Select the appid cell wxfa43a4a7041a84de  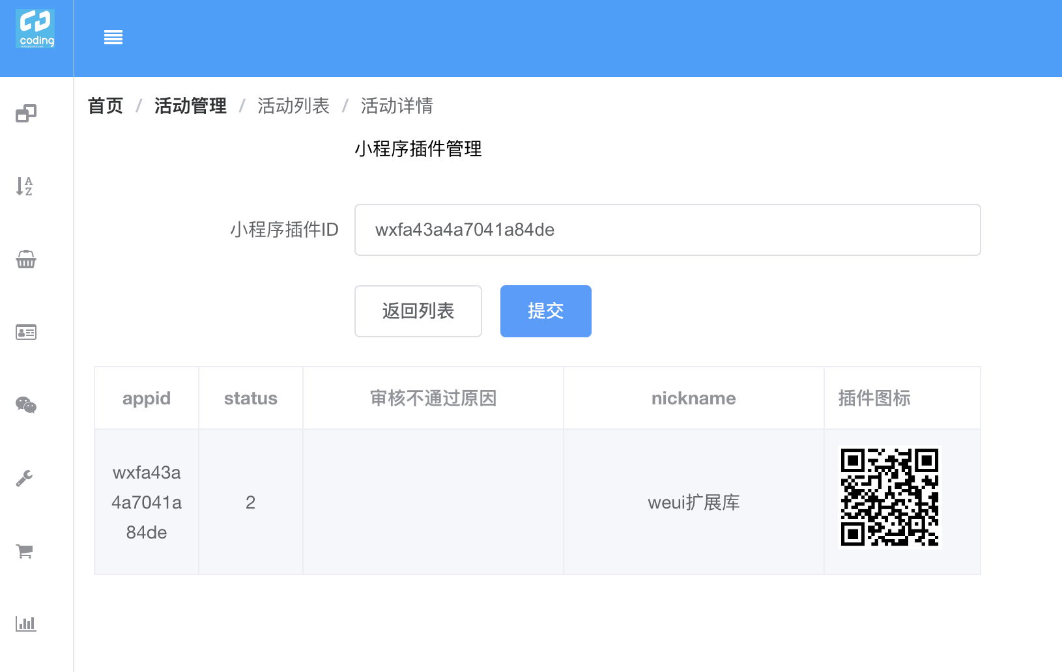click(147, 502)
